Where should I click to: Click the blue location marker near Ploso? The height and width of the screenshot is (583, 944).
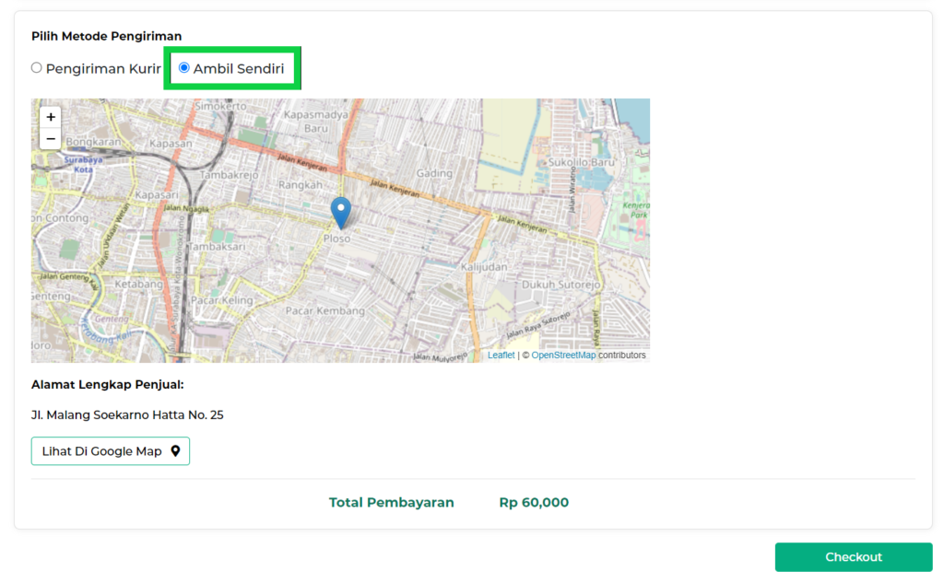[x=341, y=212]
